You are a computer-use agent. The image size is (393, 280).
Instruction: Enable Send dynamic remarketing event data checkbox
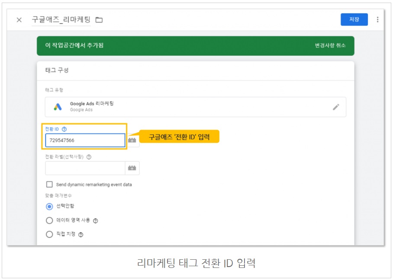point(49,185)
